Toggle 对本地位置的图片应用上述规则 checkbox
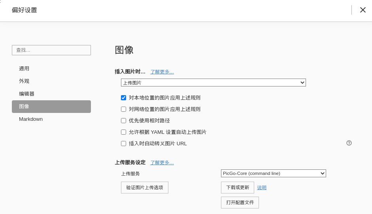372x214 pixels. tap(124, 98)
